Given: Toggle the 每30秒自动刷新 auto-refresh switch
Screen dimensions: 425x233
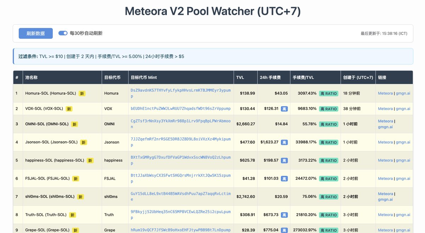Looking at the screenshot, I should click(63, 33).
